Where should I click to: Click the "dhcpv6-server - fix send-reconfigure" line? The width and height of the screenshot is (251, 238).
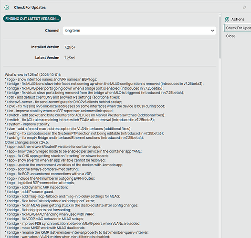[63, 102]
